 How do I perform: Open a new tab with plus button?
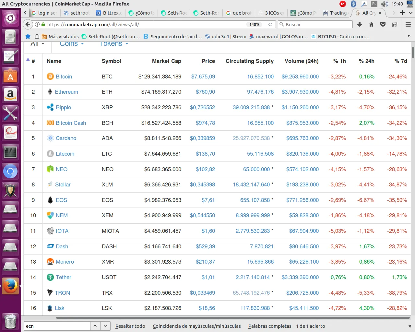click(402, 13)
